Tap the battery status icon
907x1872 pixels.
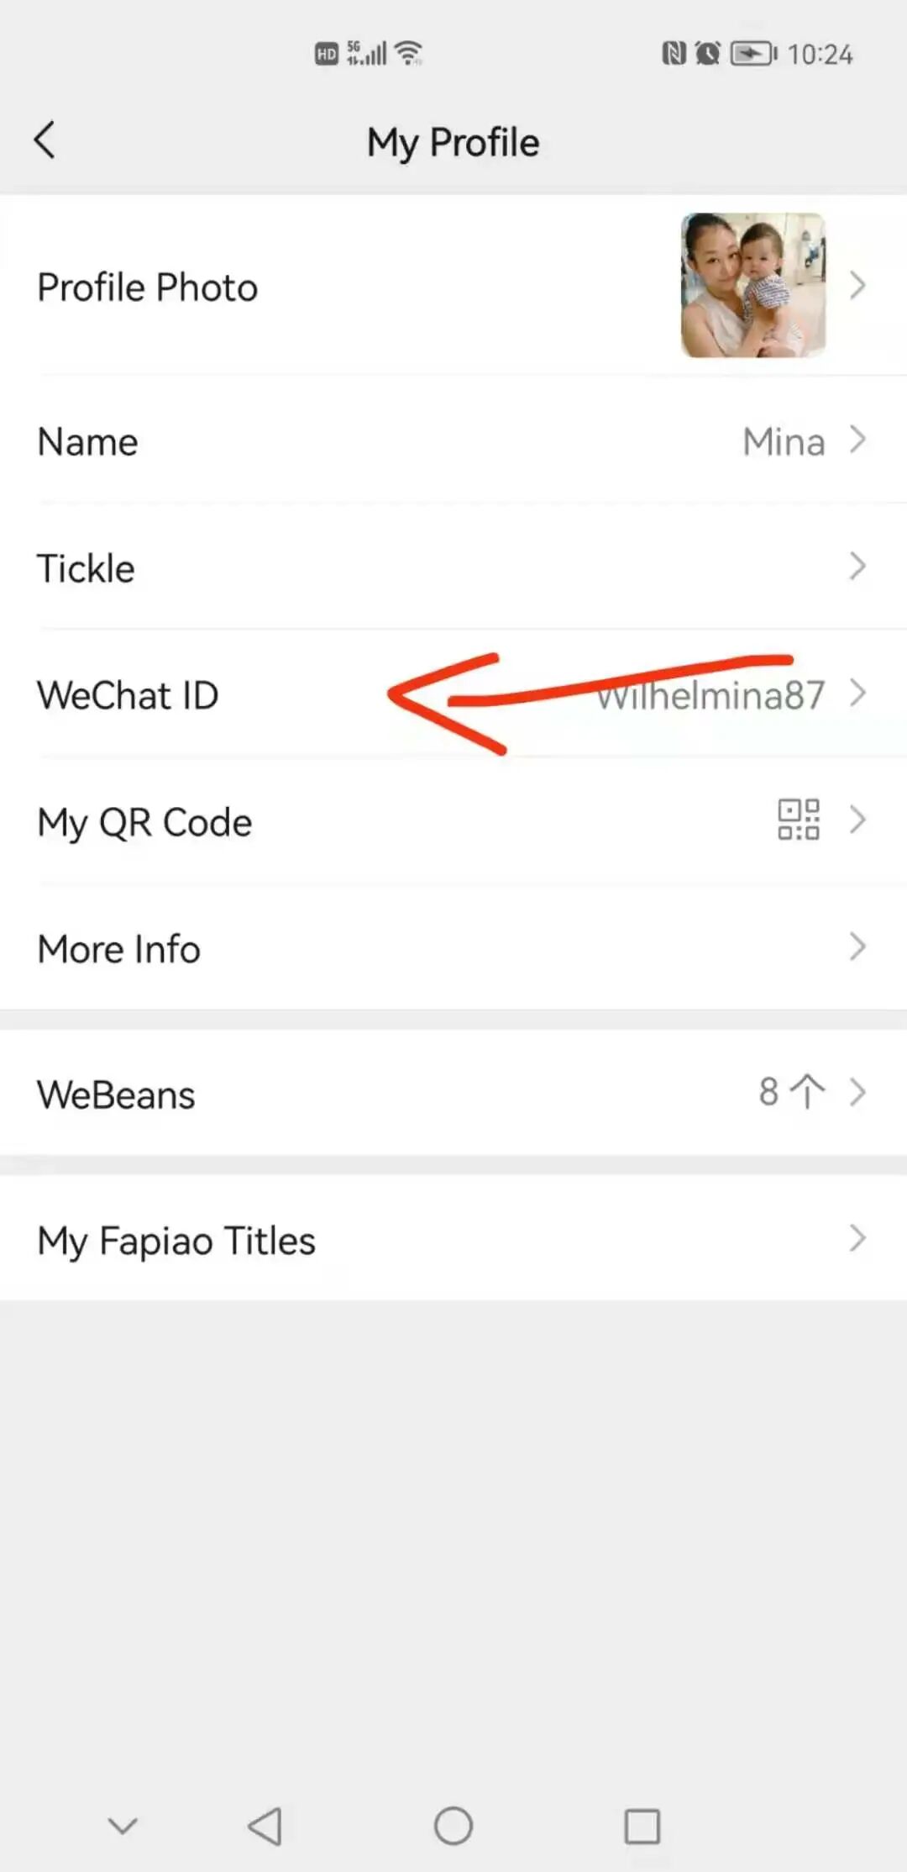[x=753, y=54]
